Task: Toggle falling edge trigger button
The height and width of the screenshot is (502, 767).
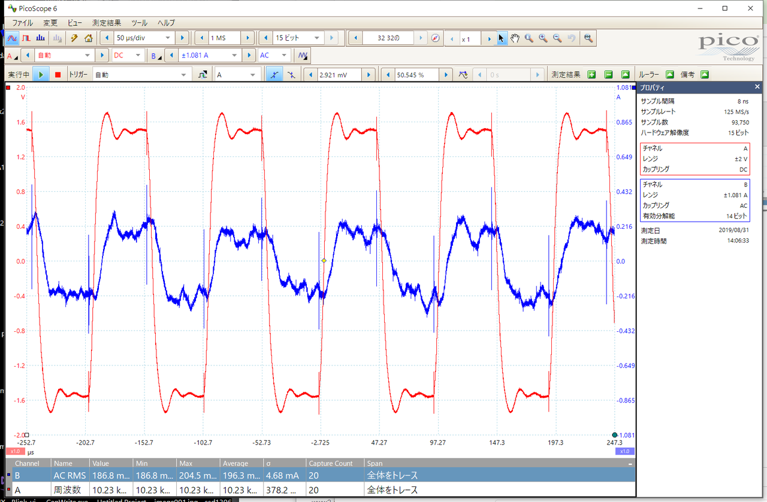Action: pos(291,75)
